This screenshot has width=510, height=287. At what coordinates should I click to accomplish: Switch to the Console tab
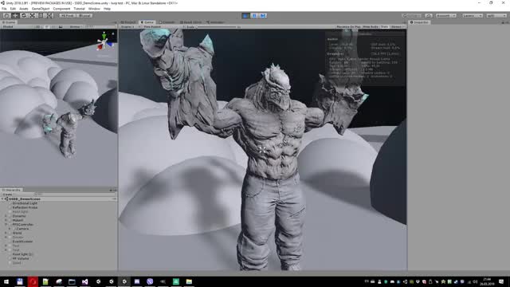pos(167,22)
